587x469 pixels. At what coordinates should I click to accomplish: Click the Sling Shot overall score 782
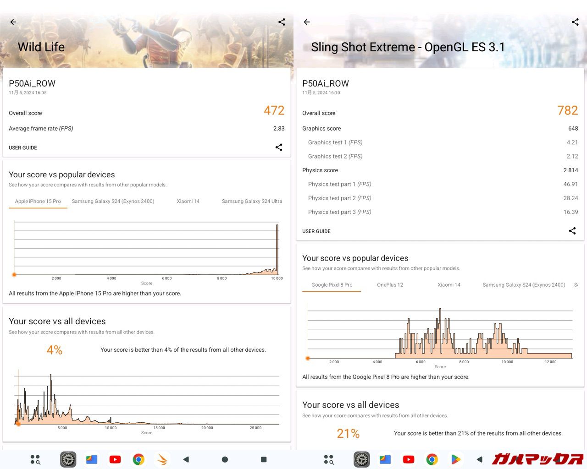(x=567, y=111)
